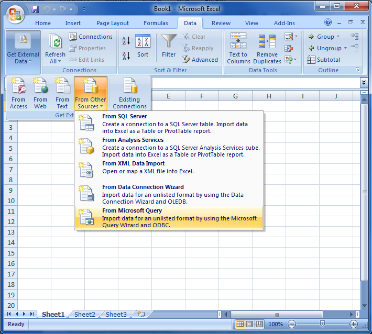
Task: Insert a Subtotal
Action: tap(324, 60)
